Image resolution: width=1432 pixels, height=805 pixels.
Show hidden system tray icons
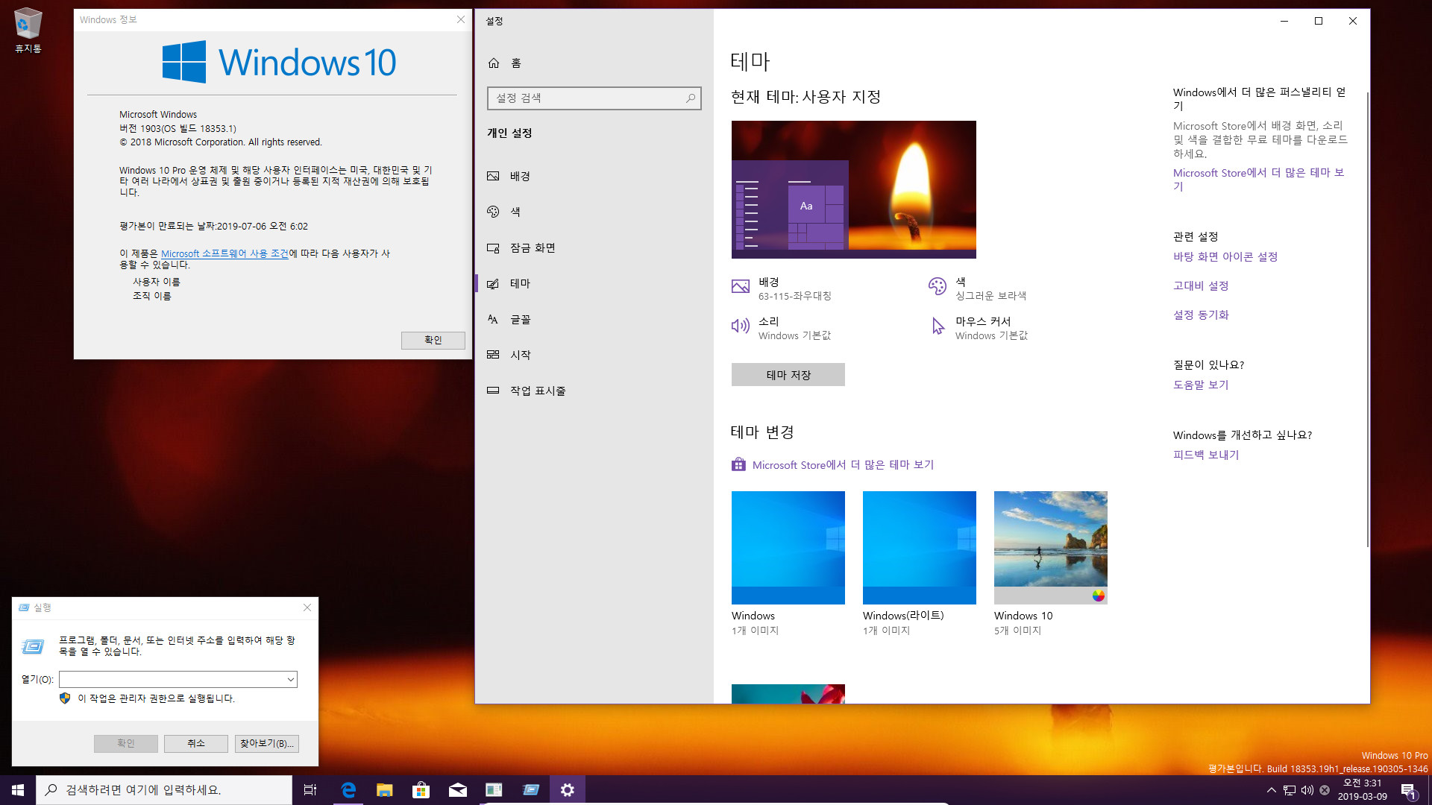[x=1271, y=790]
